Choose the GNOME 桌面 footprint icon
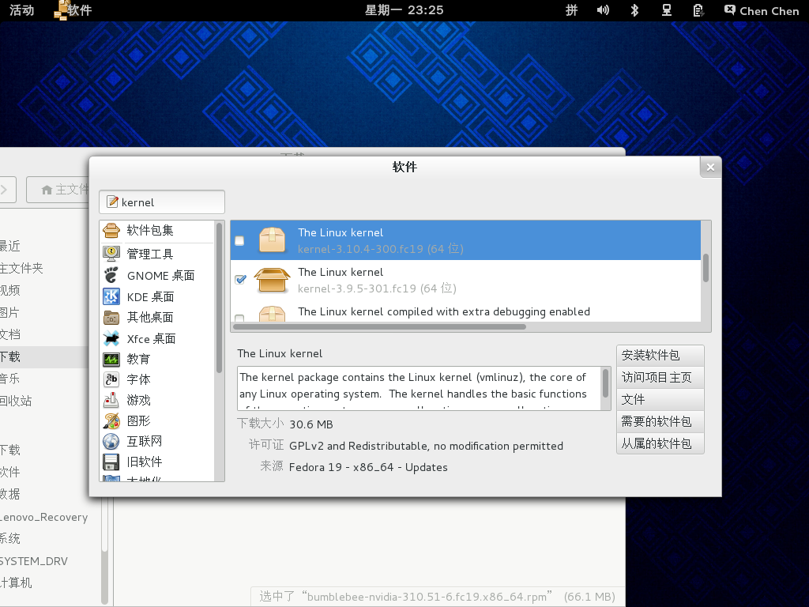The height and width of the screenshot is (607, 809). pyautogui.click(x=111, y=275)
